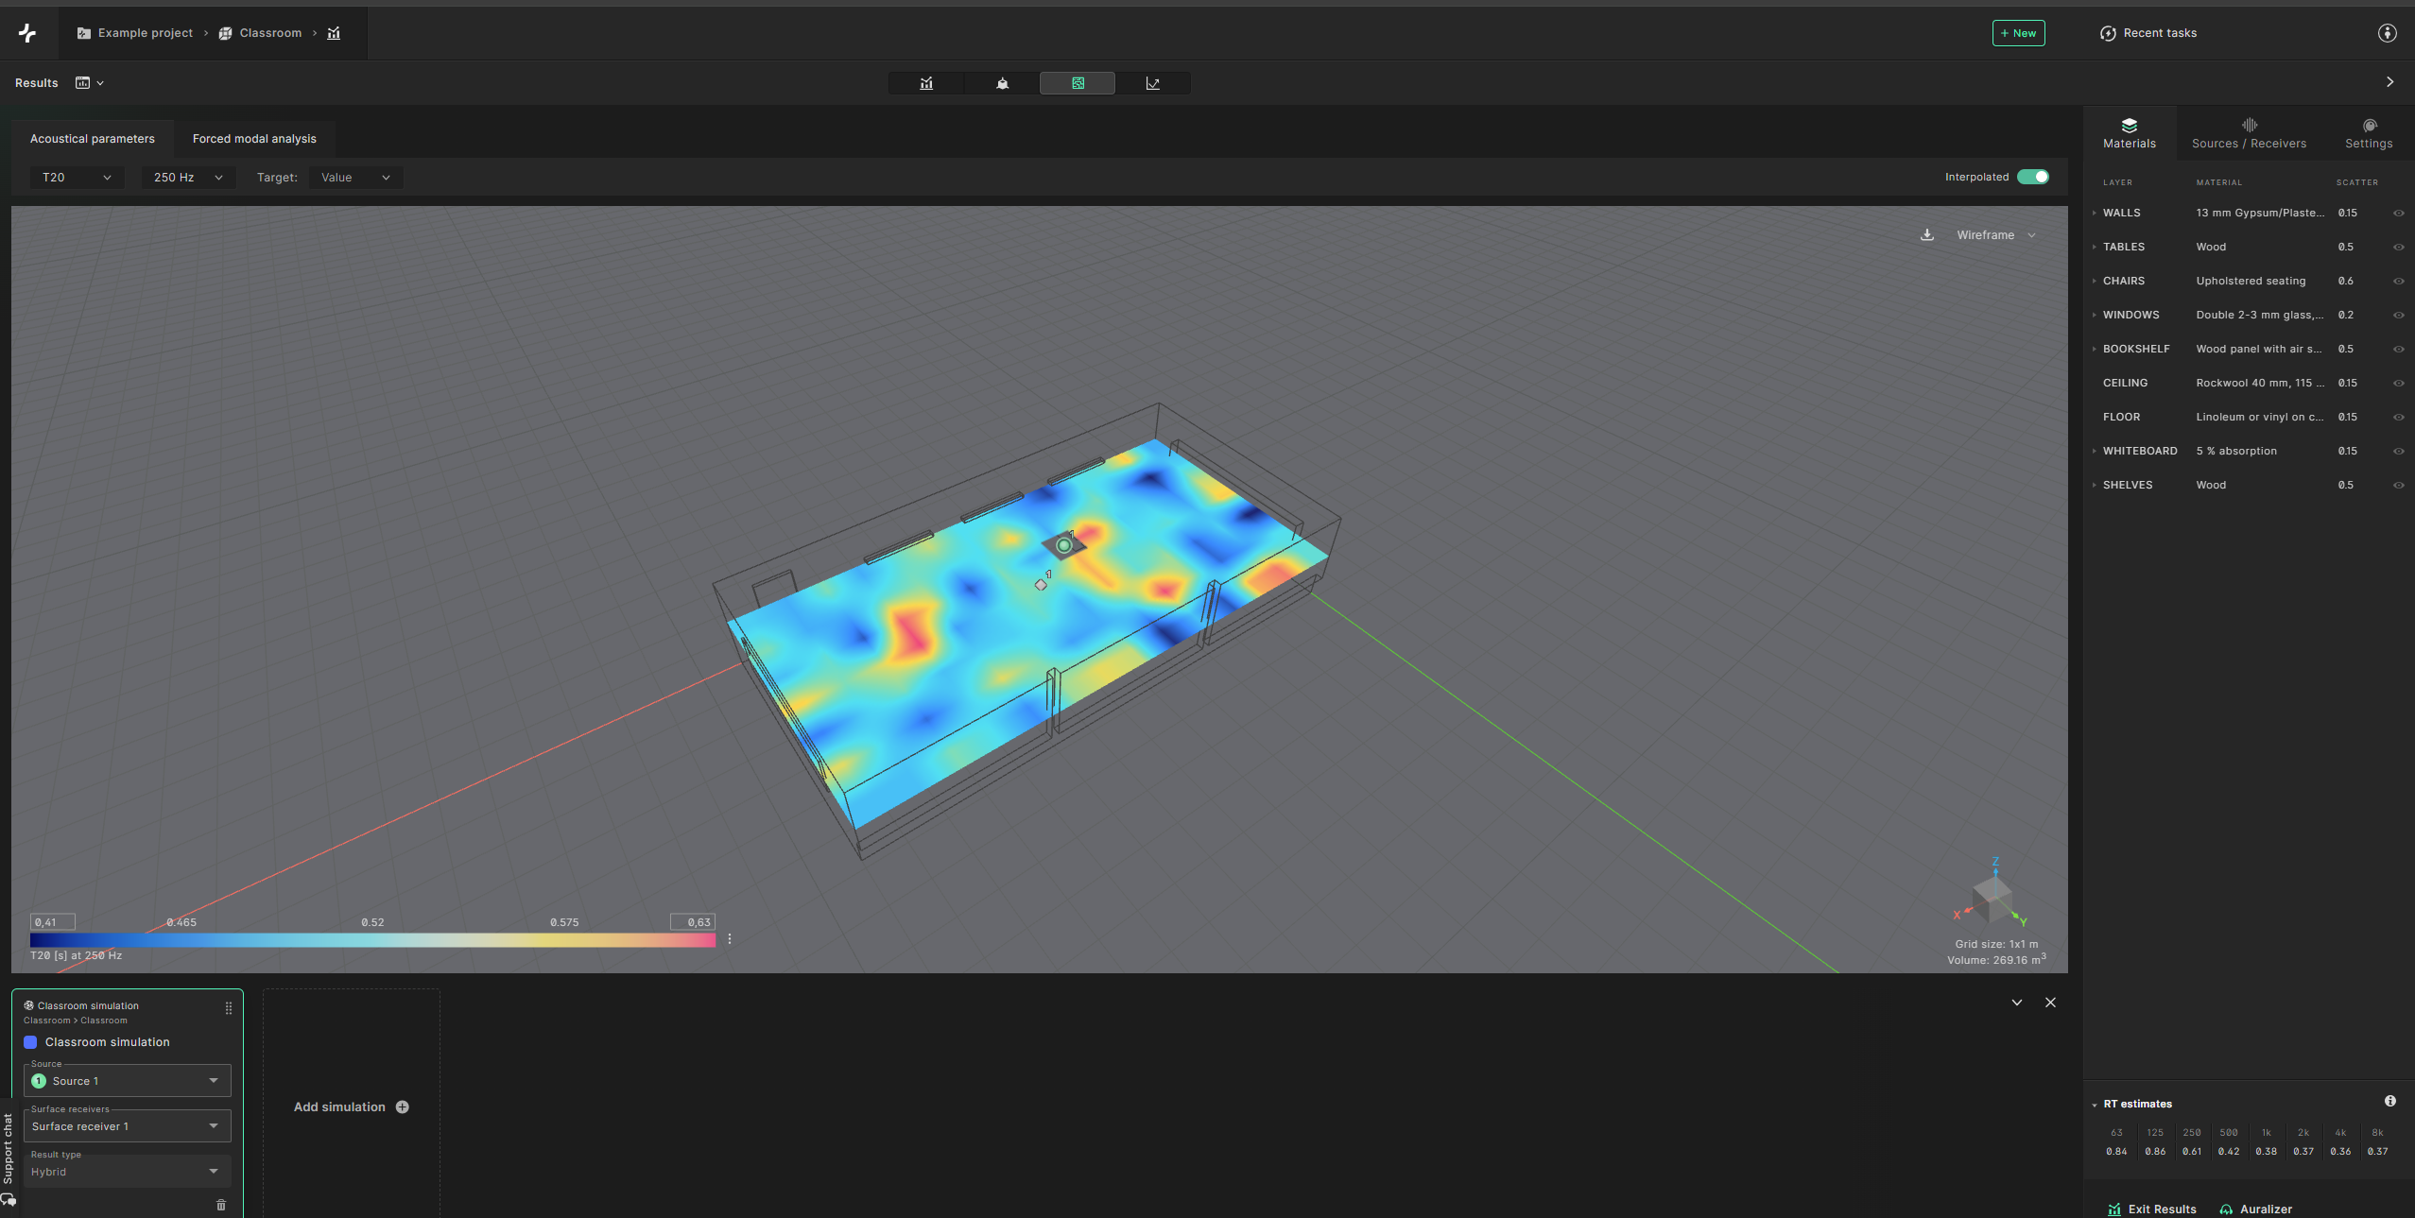Click the acoustical parameters results icon
Screen dimensions: 2415x1218
tap(925, 80)
